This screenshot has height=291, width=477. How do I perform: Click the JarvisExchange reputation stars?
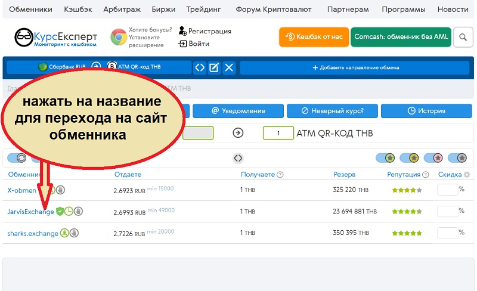click(x=407, y=212)
